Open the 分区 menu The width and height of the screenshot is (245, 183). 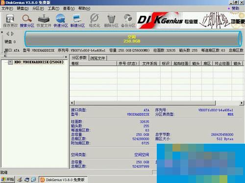click(x=38, y=8)
